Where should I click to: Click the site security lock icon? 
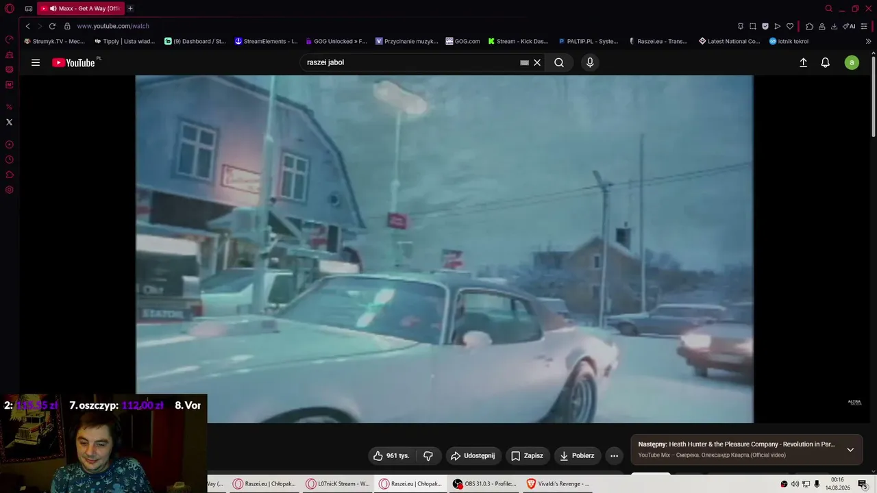(x=67, y=26)
